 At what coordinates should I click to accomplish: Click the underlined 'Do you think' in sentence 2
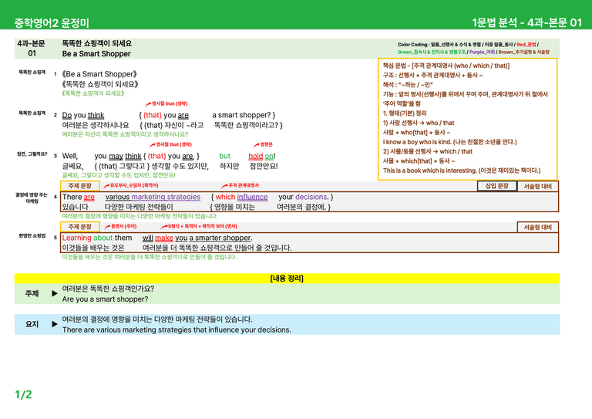click(x=83, y=115)
